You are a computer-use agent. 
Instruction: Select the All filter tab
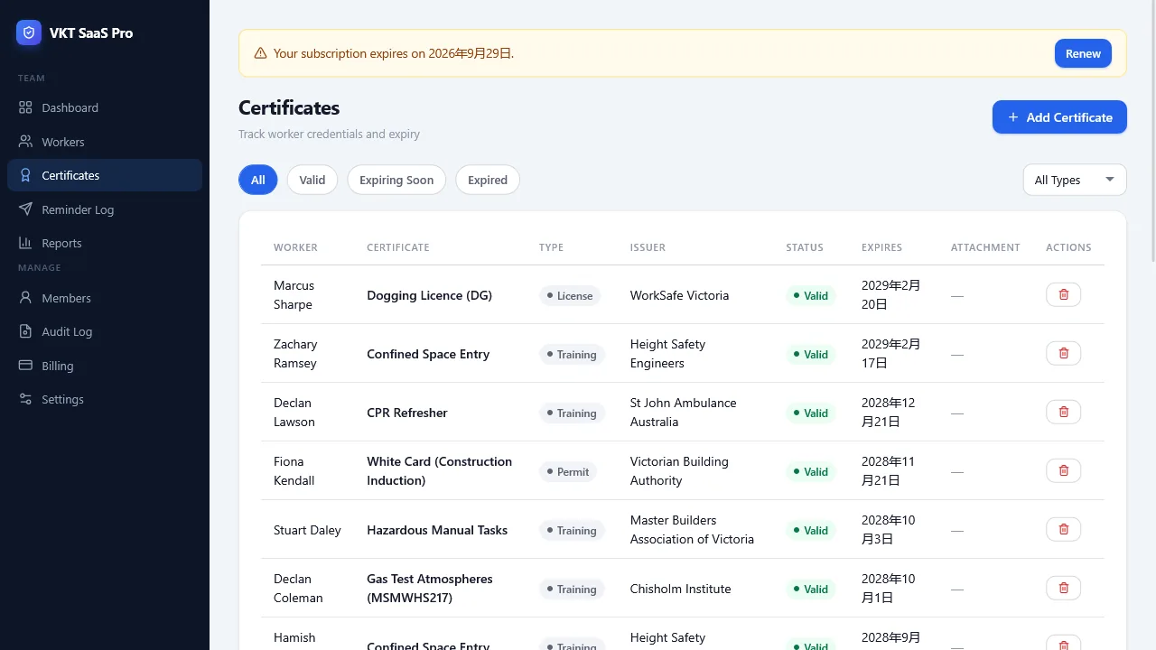click(x=258, y=180)
